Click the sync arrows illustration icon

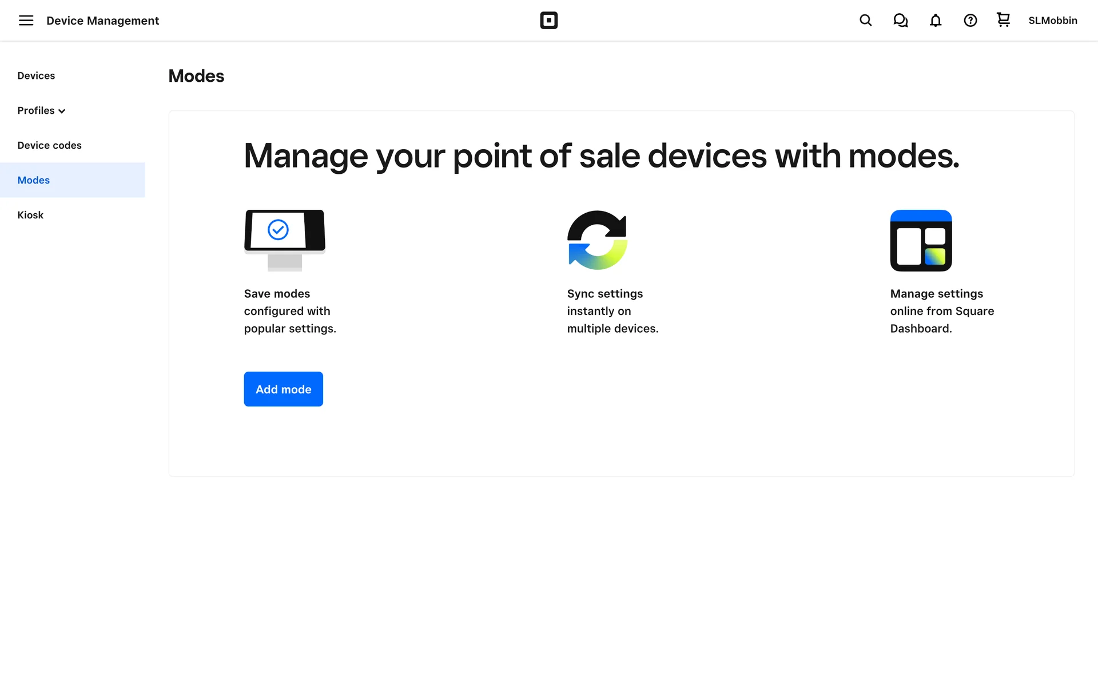(x=597, y=240)
